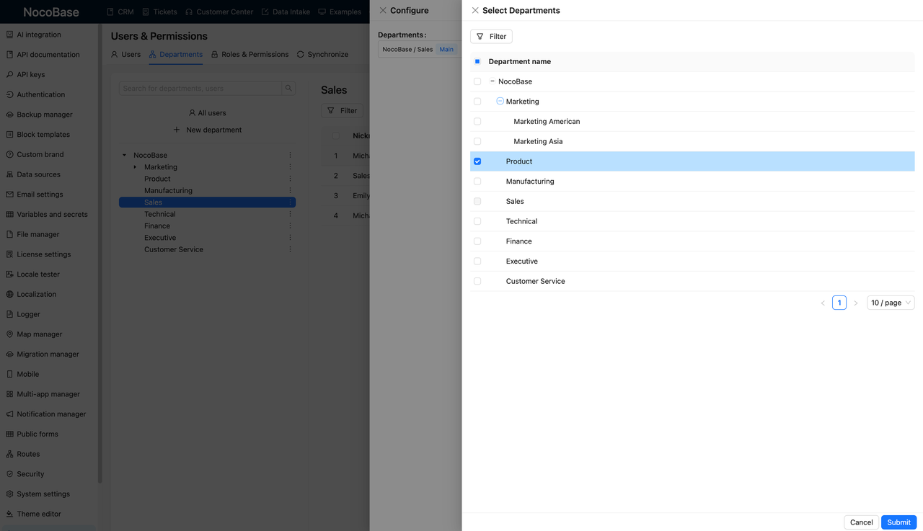Open the AI integration sidebar icon
The height and width of the screenshot is (531, 923).
point(9,35)
